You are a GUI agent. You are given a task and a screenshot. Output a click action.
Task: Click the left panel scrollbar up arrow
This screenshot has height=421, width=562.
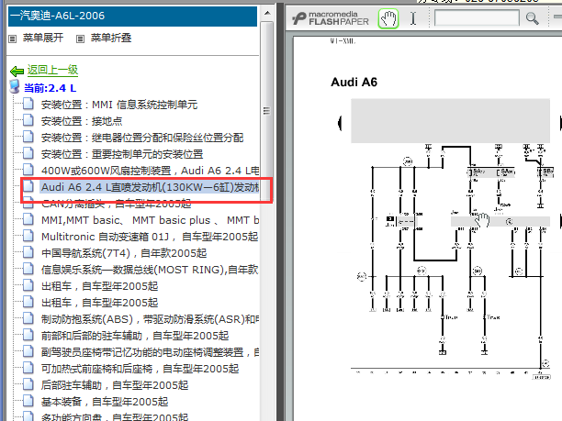267,13
